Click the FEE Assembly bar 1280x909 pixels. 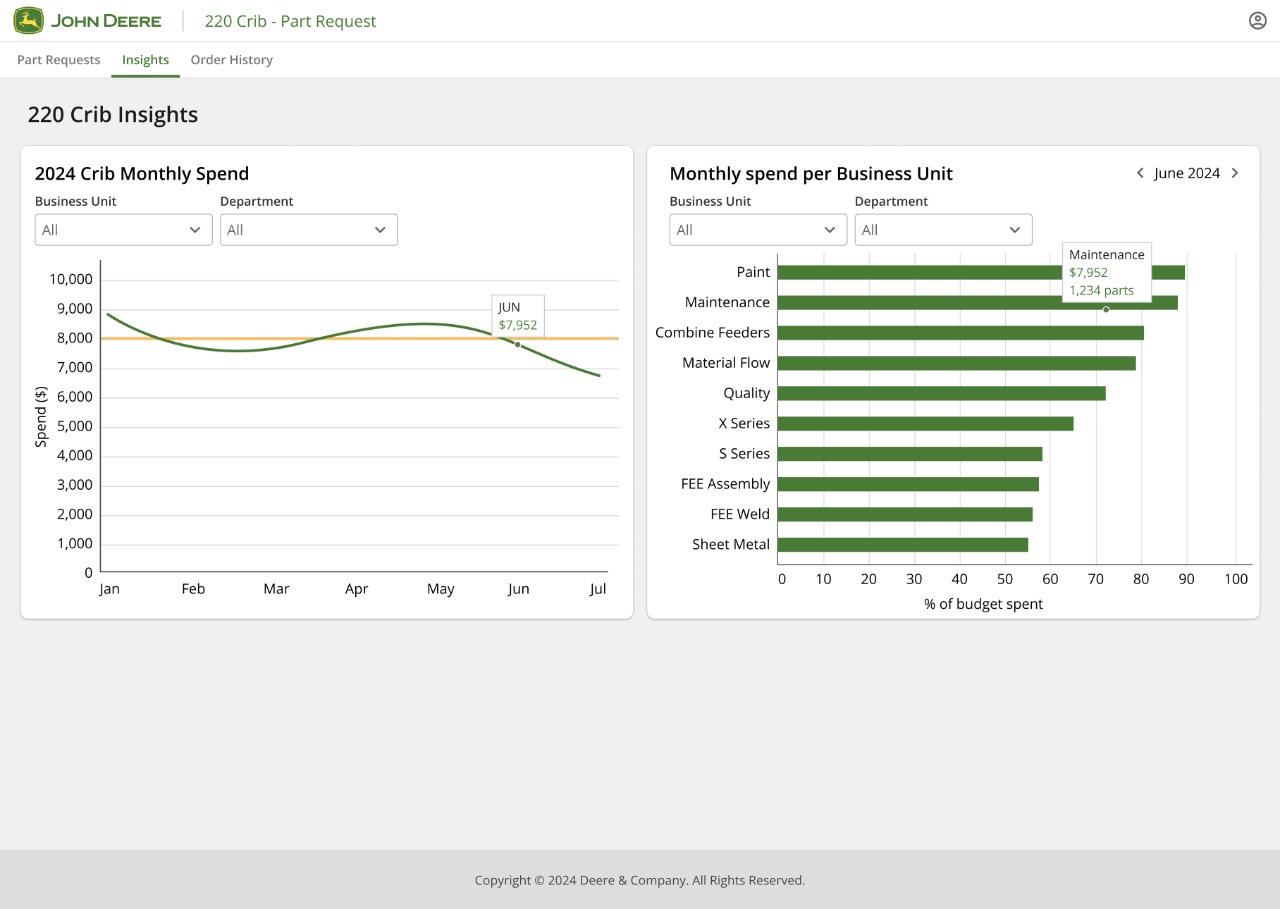pos(909,485)
